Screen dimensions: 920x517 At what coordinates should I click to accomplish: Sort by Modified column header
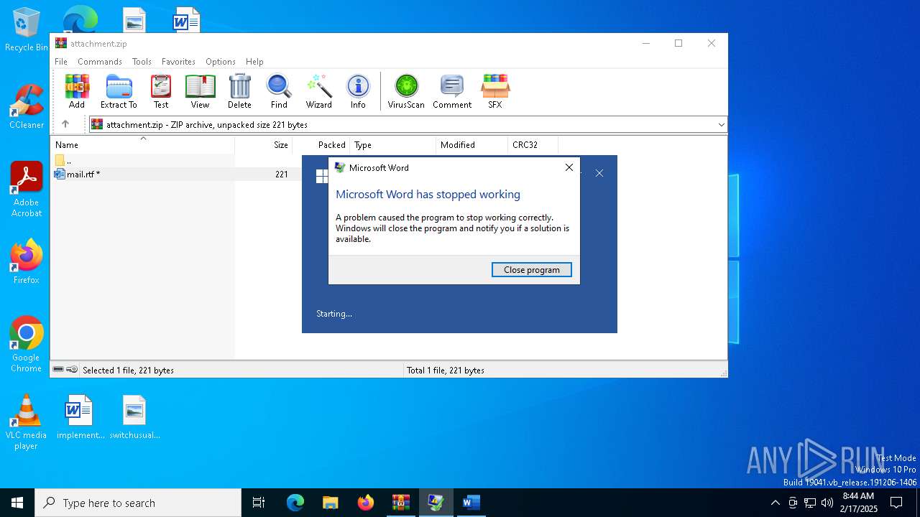472,145
